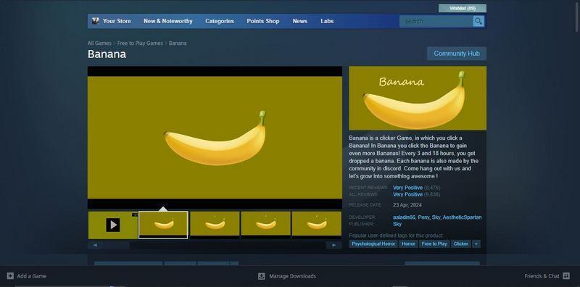The width and height of the screenshot is (580, 287).
Task: Click the Add a Game plus icon
Action: tap(10, 276)
